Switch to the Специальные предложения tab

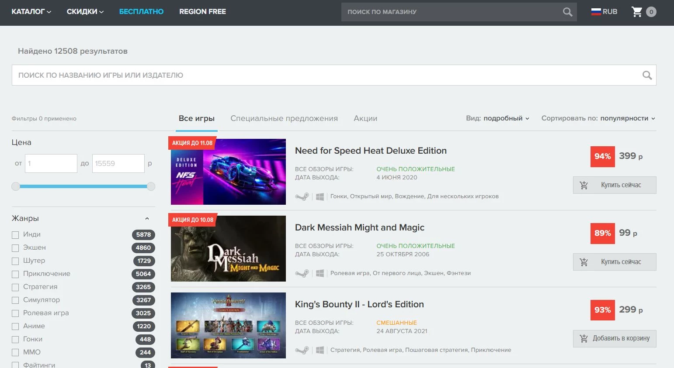coord(284,118)
